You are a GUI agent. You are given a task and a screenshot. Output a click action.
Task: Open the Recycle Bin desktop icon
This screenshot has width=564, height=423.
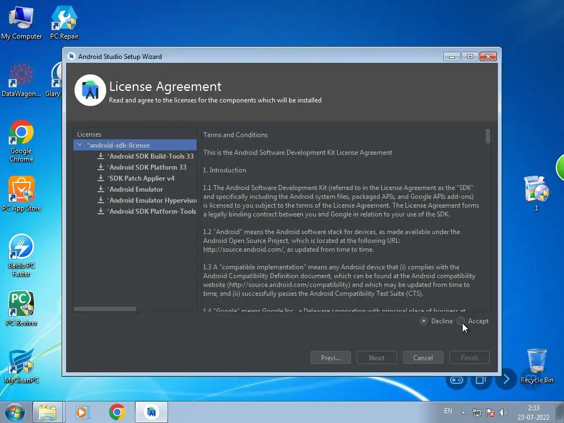pyautogui.click(x=536, y=366)
